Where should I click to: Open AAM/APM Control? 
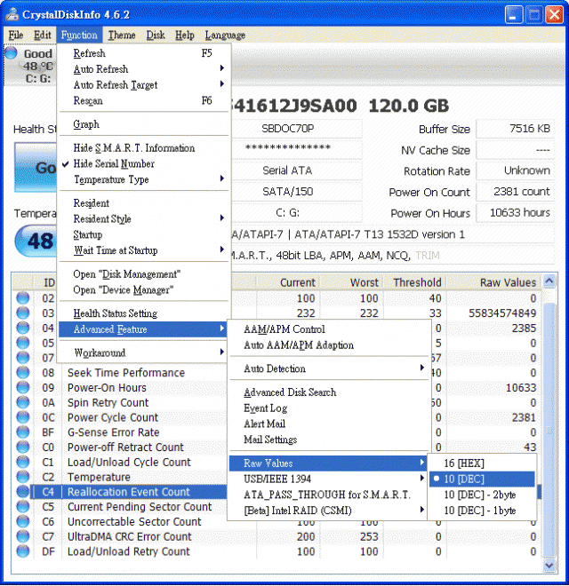pyautogui.click(x=329, y=329)
